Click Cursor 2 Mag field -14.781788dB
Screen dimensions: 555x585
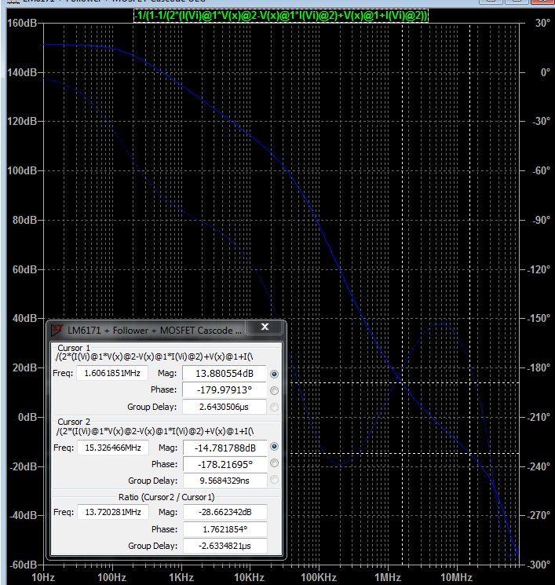click(x=225, y=448)
